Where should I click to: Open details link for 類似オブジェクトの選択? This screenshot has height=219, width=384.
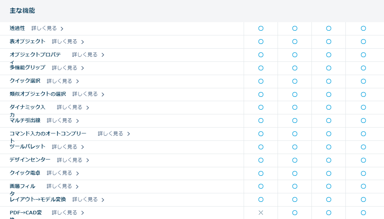[85, 94]
